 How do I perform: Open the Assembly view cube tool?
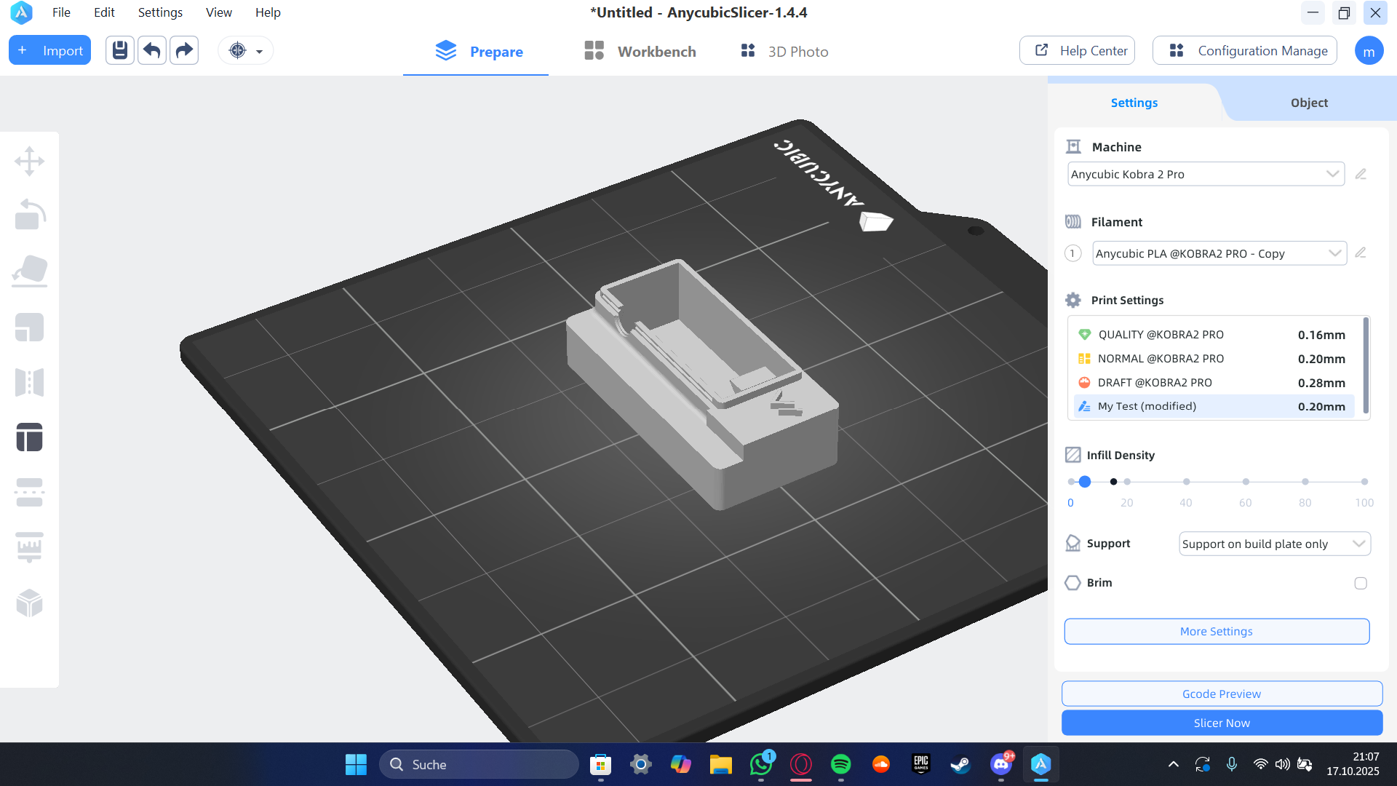pyautogui.click(x=30, y=603)
